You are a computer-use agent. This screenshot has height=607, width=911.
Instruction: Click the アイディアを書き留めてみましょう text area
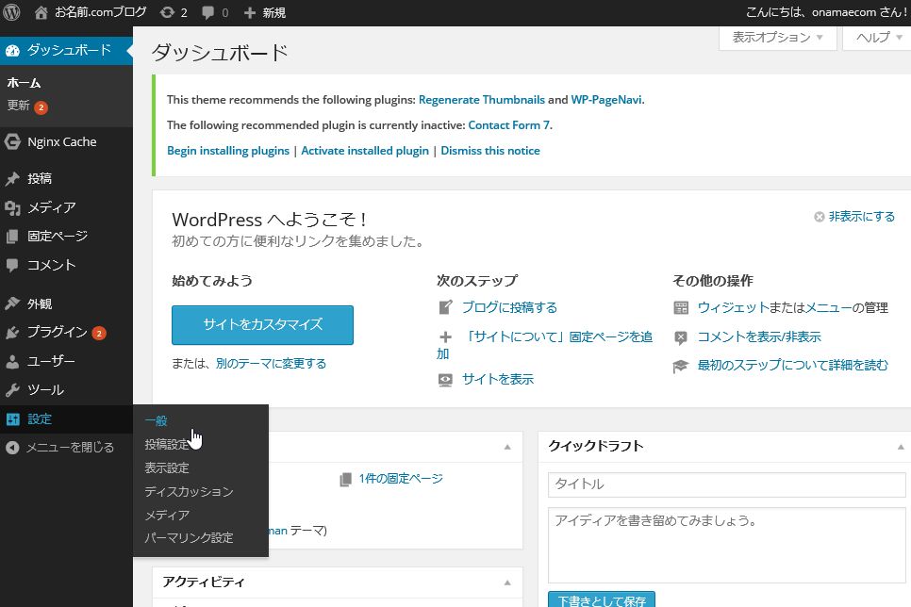727,545
